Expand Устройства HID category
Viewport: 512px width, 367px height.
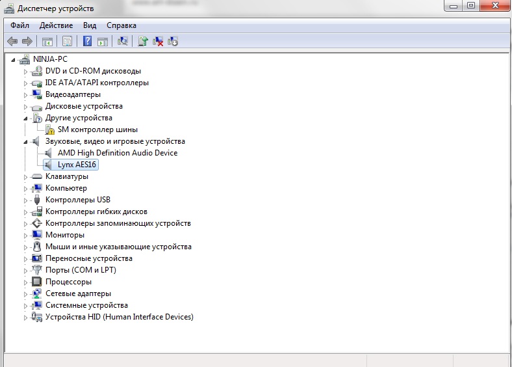(x=25, y=318)
